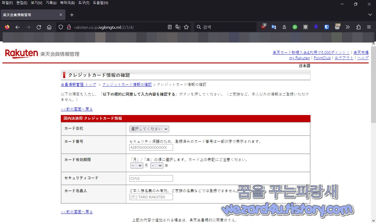Screen dimensions: 376x223
Task: Click the scrollbar down arrow at bottom
Action: tap(373, 220)
